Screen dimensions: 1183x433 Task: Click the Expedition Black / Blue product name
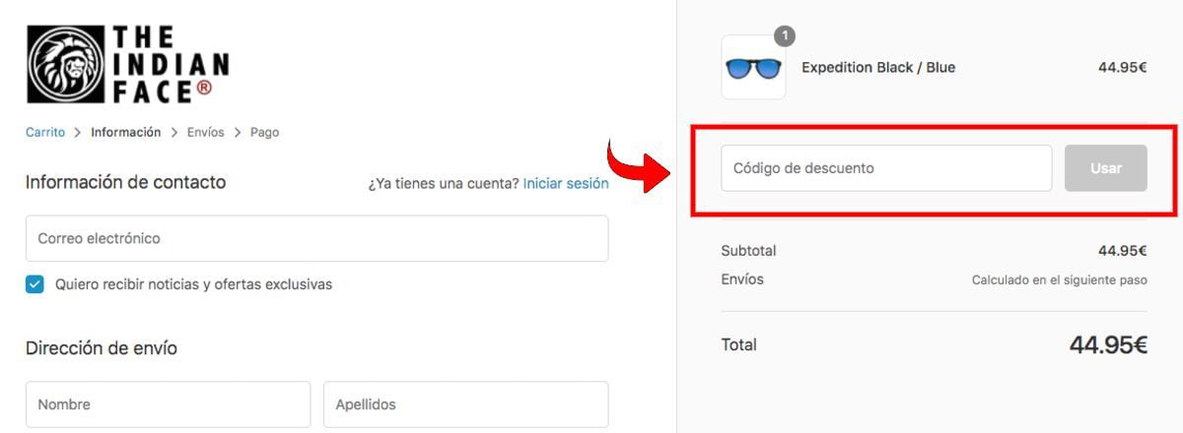coord(878,68)
